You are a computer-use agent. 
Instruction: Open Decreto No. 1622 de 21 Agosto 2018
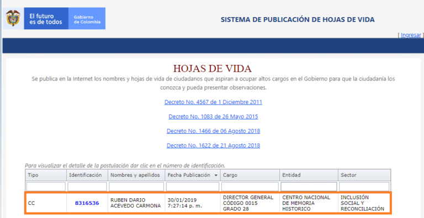(213, 145)
